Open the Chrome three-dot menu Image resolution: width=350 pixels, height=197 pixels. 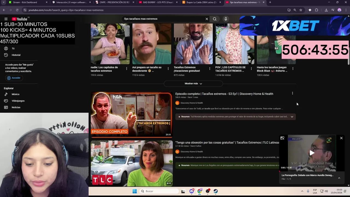[346, 10]
